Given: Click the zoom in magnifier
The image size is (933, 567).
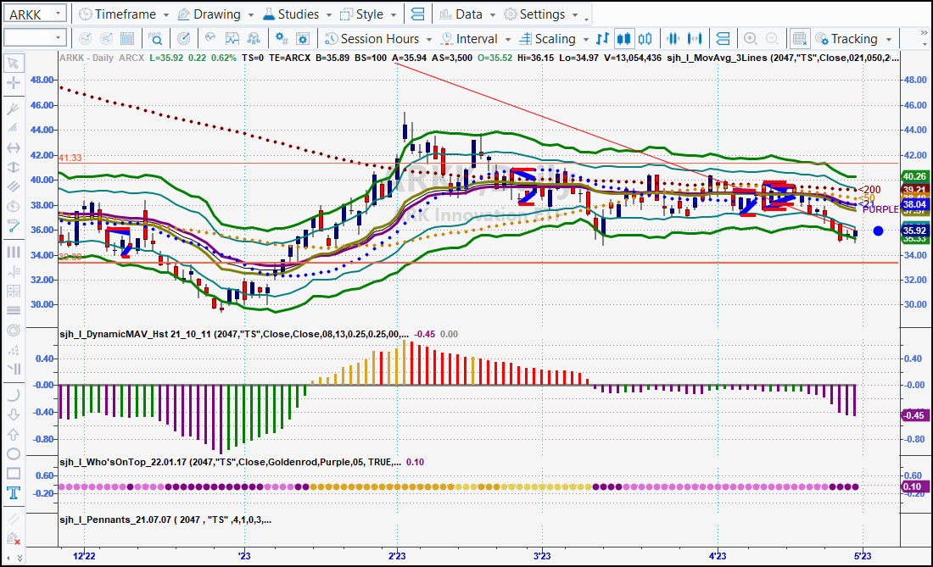Looking at the screenshot, I should (x=751, y=39).
